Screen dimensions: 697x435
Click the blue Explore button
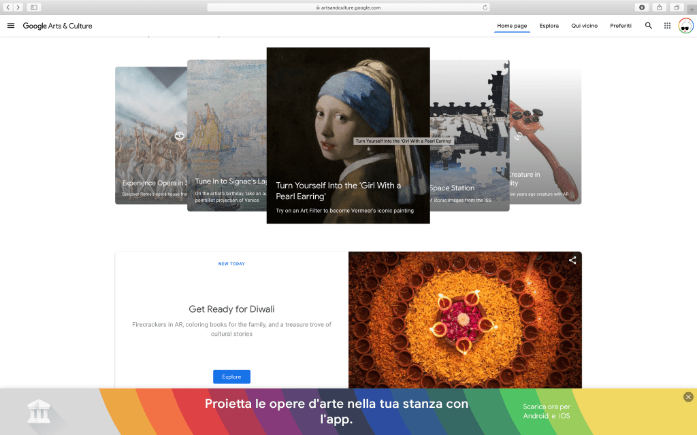click(231, 377)
